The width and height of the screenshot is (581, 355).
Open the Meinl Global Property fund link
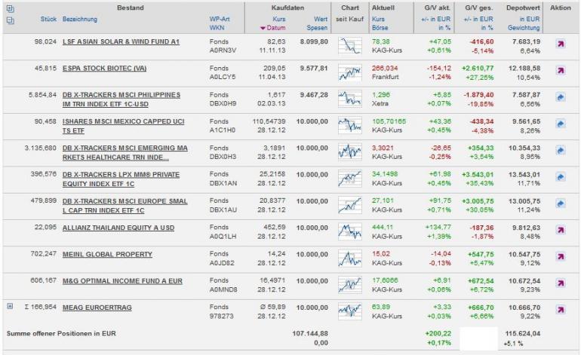(x=107, y=254)
